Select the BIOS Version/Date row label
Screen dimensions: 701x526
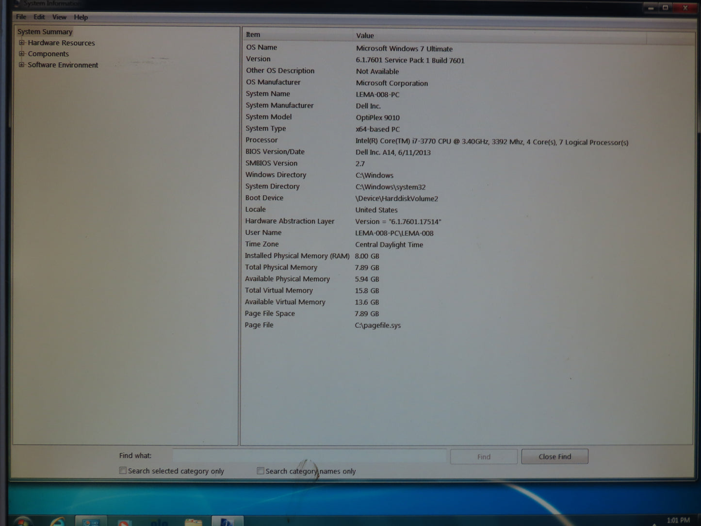275,152
